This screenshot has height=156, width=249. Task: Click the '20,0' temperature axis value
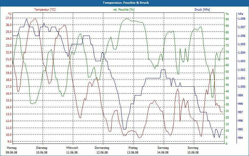coord(9,66)
